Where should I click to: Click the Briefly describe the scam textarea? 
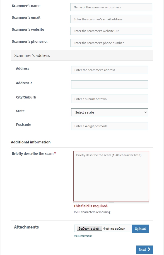pyautogui.click(x=111, y=176)
